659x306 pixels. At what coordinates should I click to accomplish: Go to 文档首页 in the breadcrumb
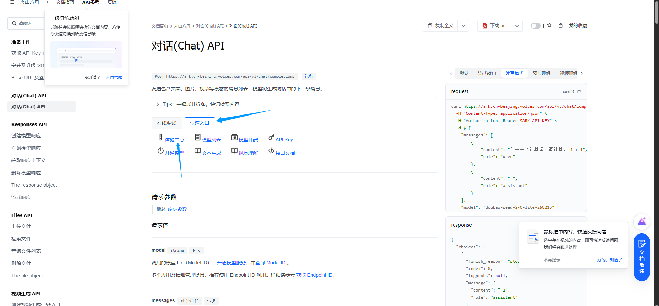point(160,26)
